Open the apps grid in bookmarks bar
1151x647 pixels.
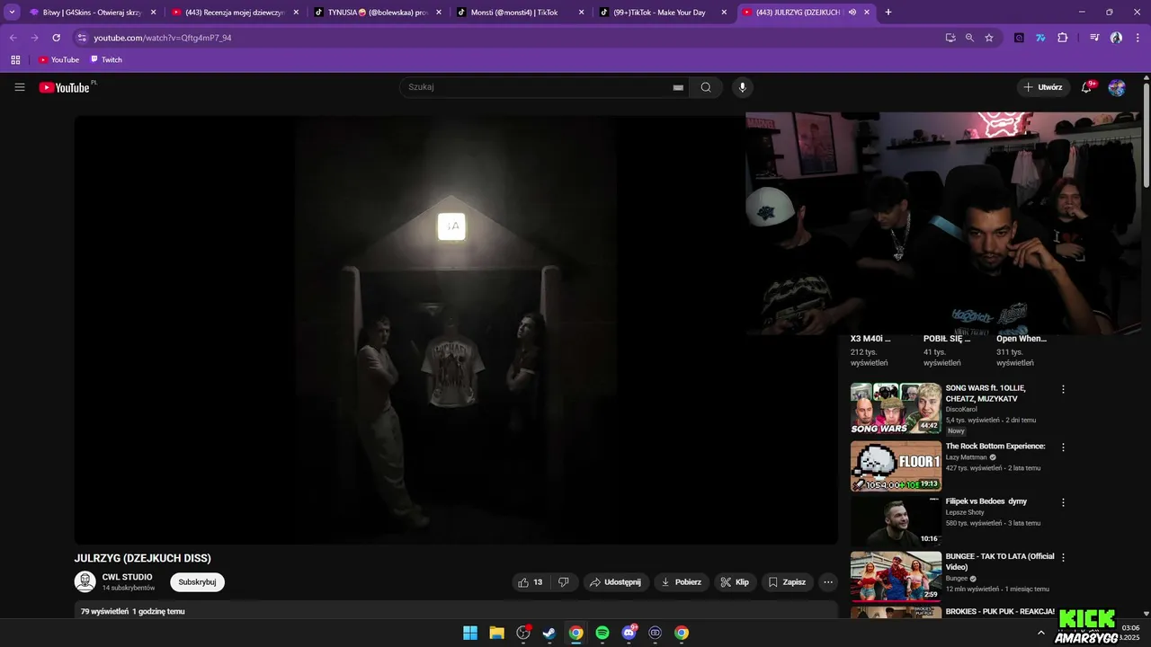point(15,60)
